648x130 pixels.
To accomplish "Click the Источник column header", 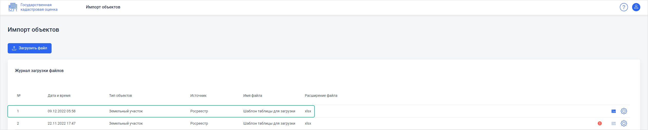I will tap(198, 96).
